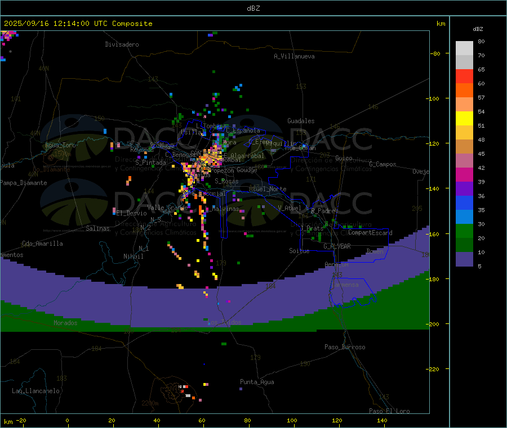
Task: Select the 'Carmensa' map label
Action: pos(345,285)
